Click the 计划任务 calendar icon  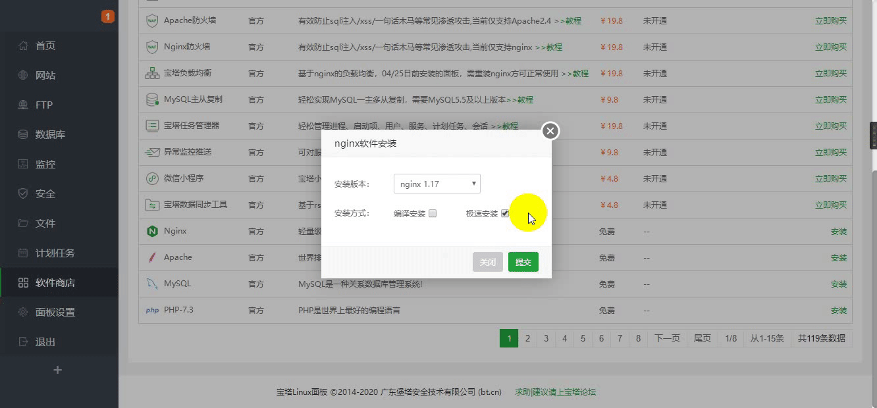(23, 253)
